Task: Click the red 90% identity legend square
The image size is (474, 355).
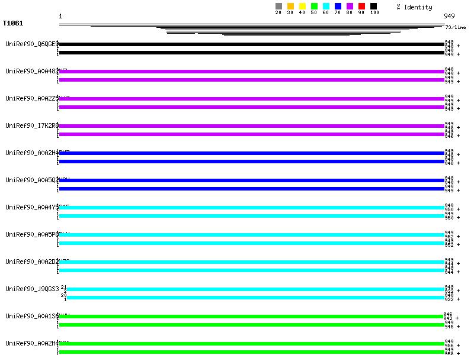Action: 361,7
